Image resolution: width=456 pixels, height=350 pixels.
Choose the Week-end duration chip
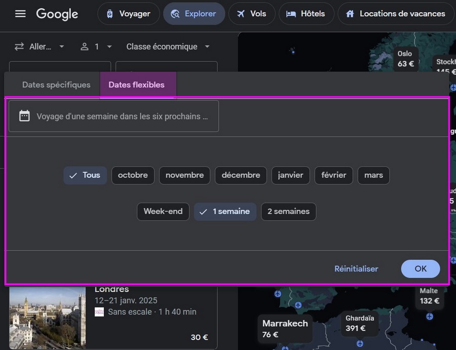tap(163, 212)
